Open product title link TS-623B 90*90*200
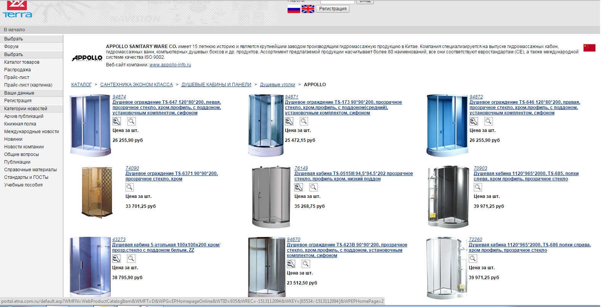 (347, 250)
